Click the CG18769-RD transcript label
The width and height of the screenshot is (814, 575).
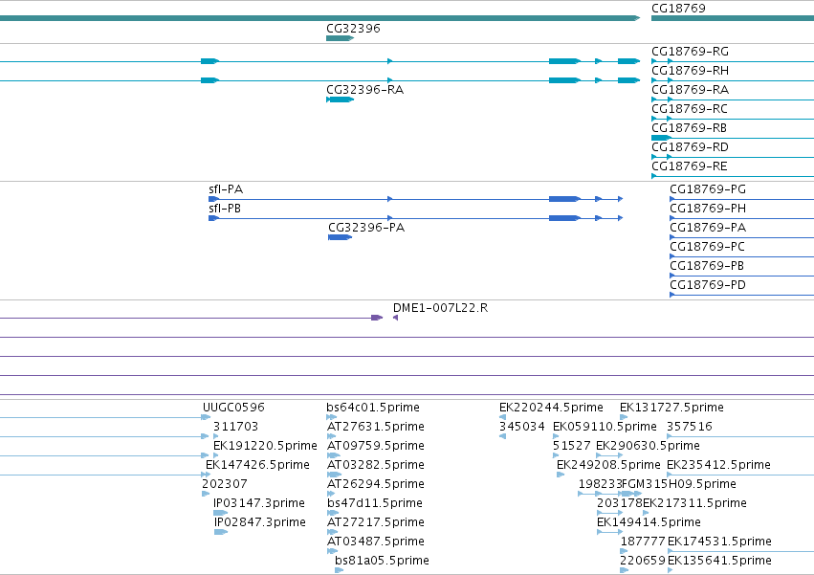pos(690,147)
